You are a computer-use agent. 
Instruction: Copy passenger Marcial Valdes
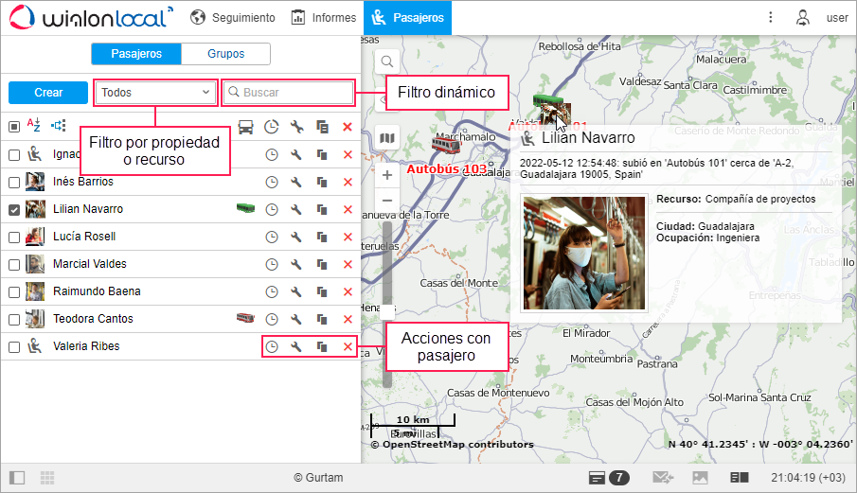pyautogui.click(x=322, y=264)
